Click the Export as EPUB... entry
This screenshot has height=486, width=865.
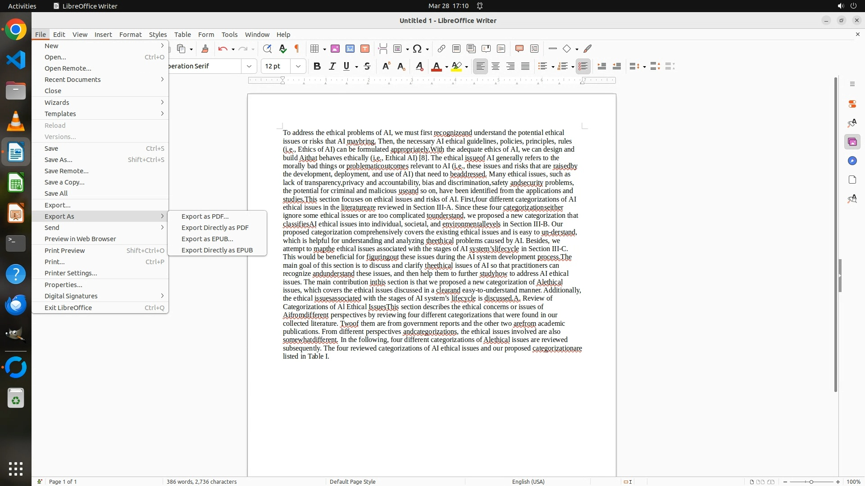click(207, 238)
